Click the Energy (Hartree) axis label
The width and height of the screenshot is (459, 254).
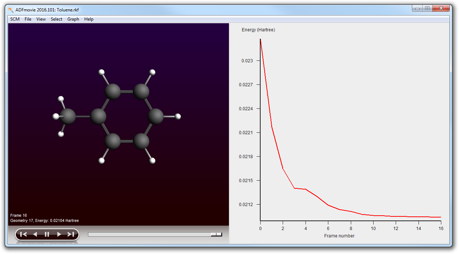[x=258, y=30]
